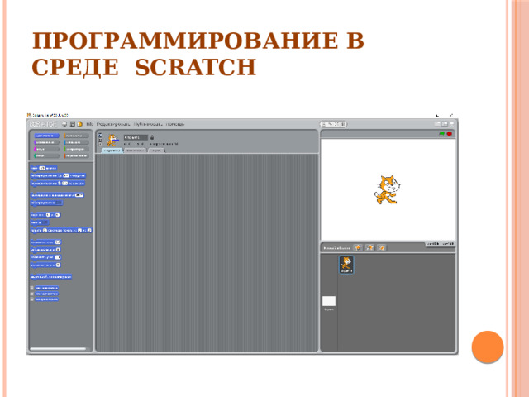Screen dimensions: 529x397
Task: Select the green Operators category
Action: [76, 149]
